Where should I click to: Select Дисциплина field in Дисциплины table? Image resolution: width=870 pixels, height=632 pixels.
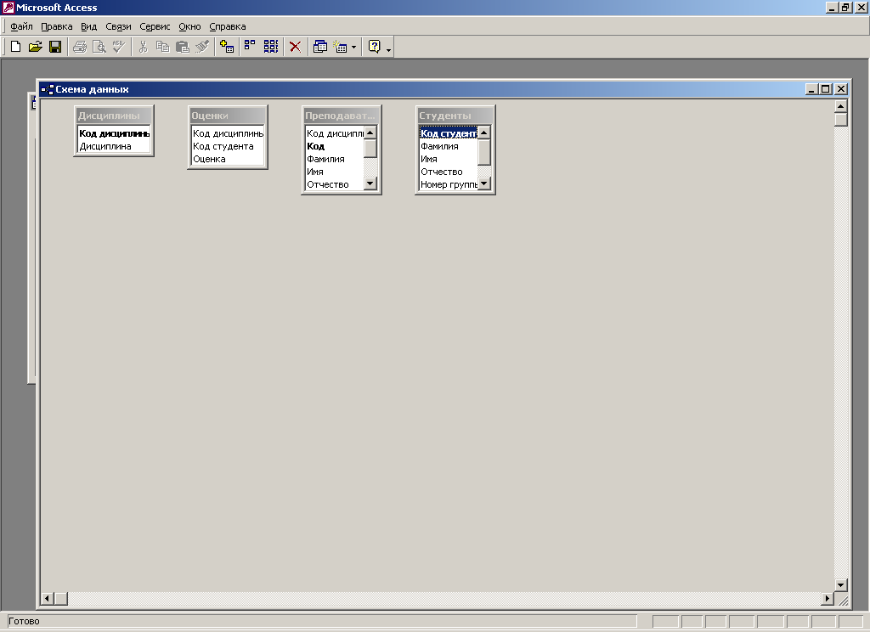(115, 146)
